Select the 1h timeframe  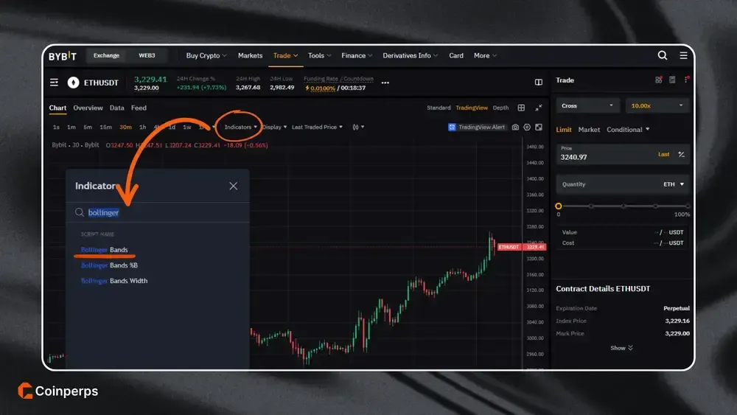143,127
